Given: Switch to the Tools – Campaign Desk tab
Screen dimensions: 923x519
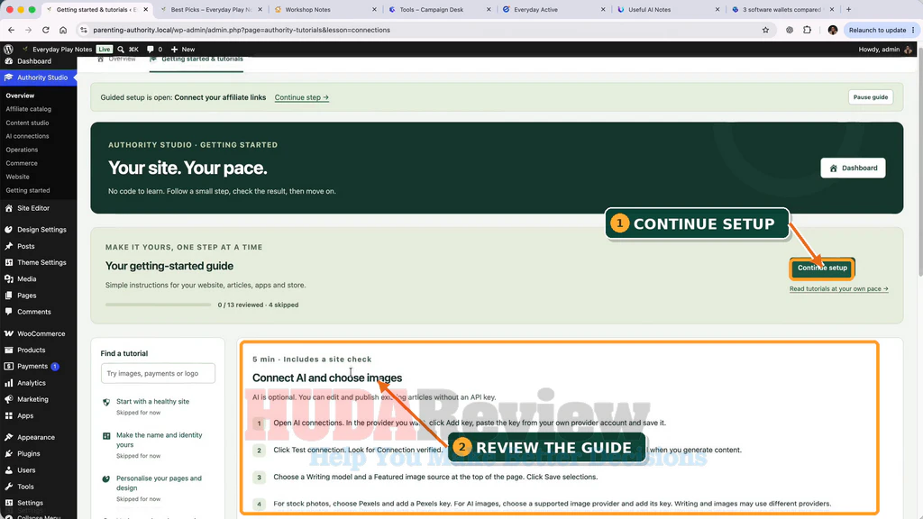Looking at the screenshot, I should [x=440, y=9].
